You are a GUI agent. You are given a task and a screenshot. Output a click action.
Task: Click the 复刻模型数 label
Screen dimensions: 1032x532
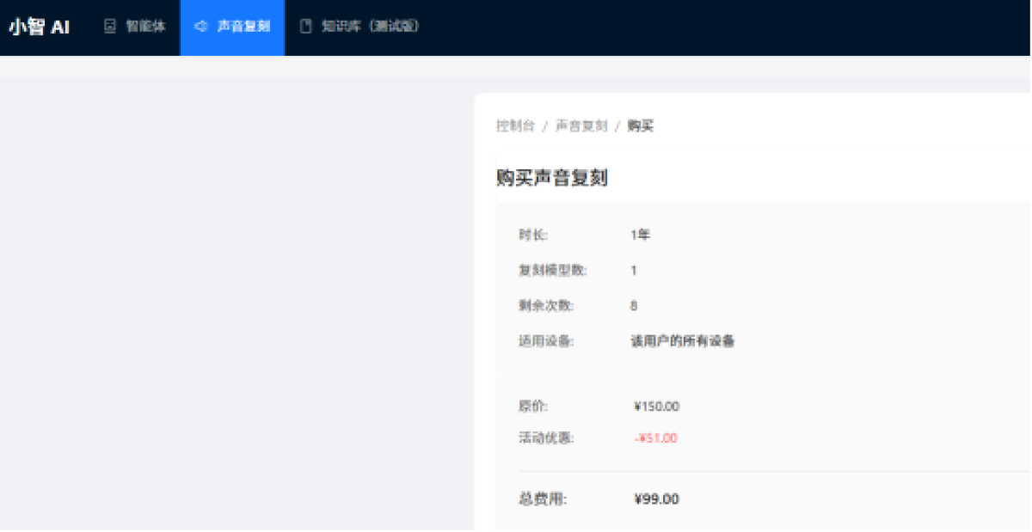(x=553, y=270)
